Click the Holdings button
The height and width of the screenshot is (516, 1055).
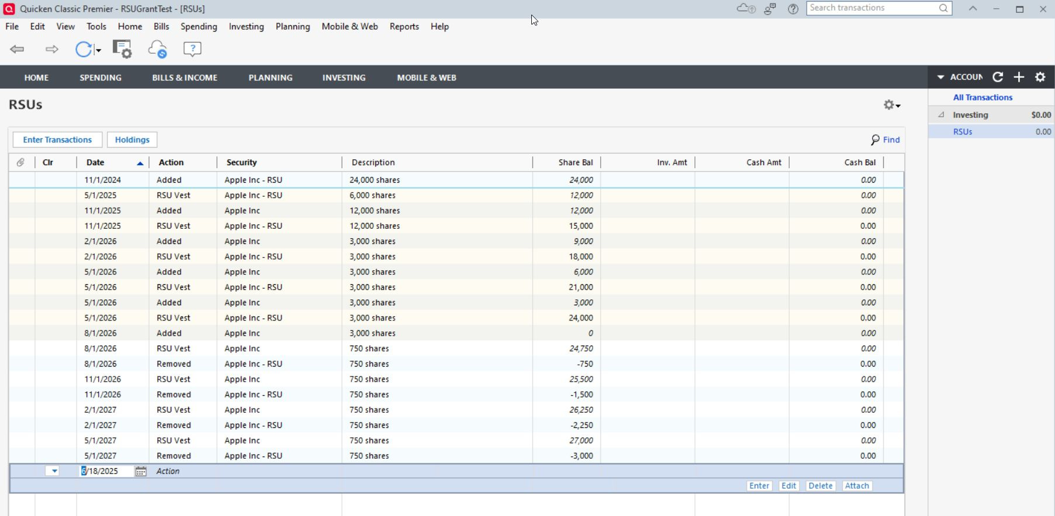[x=132, y=140]
